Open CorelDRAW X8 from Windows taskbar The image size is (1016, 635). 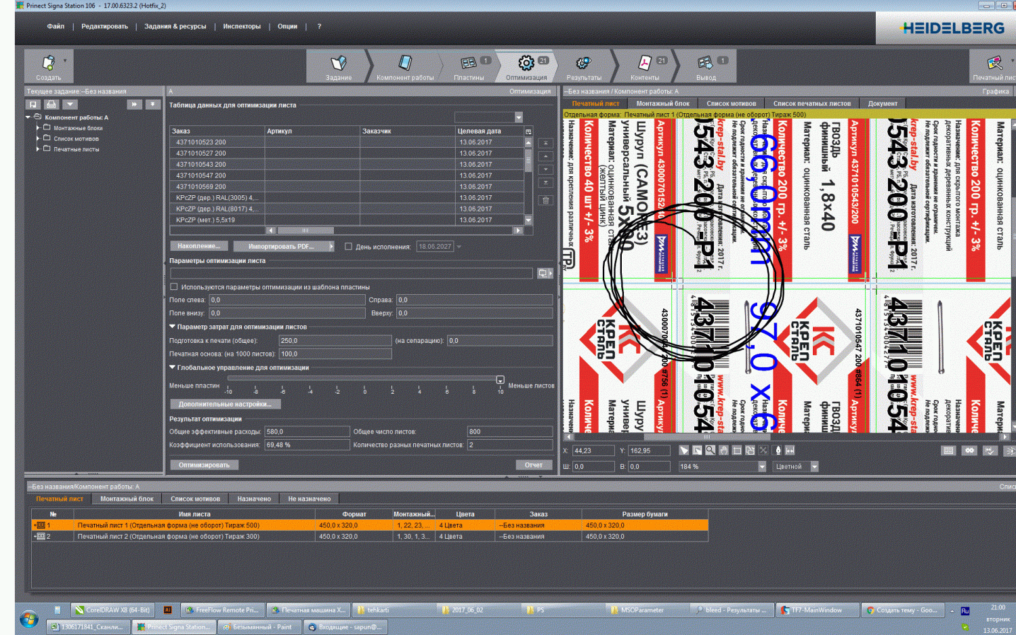point(112,610)
